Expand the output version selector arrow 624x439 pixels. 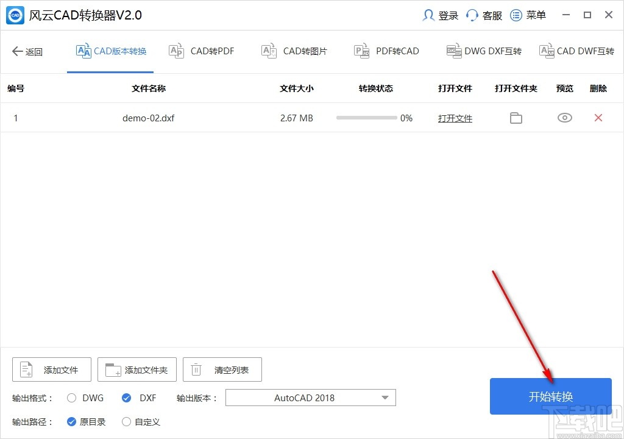[x=385, y=398]
